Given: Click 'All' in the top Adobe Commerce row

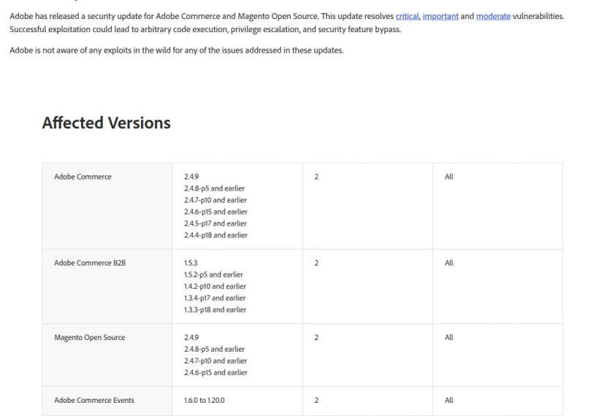Looking at the screenshot, I should 449,177.
